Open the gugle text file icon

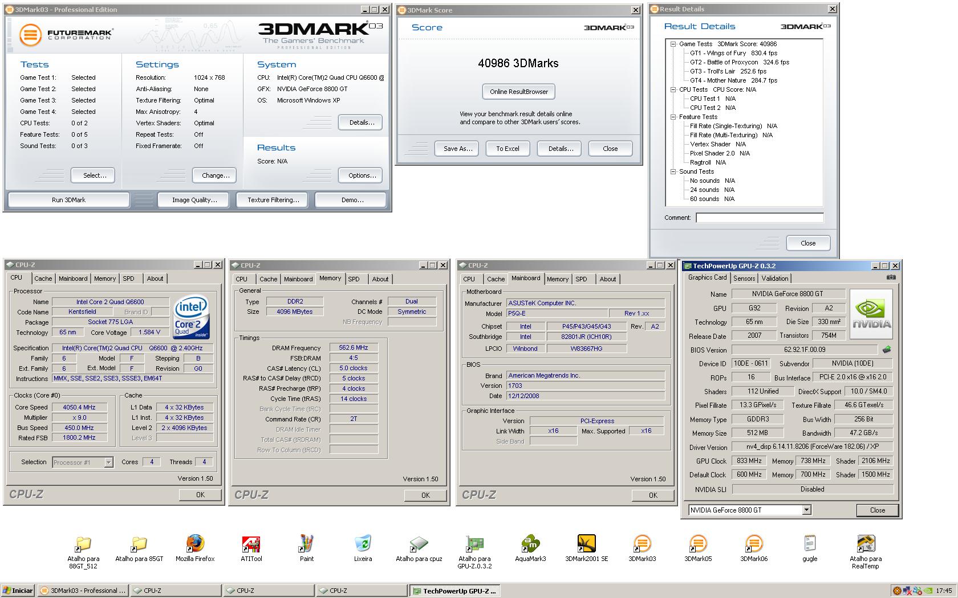pos(810,548)
